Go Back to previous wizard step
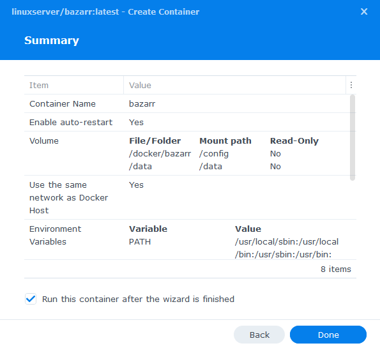Screen dimensions: 380x348 [x=259, y=335]
